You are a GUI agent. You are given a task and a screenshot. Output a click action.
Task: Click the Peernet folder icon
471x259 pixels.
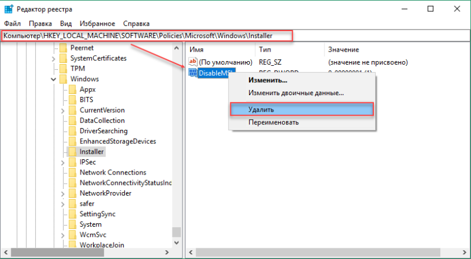tap(63, 48)
